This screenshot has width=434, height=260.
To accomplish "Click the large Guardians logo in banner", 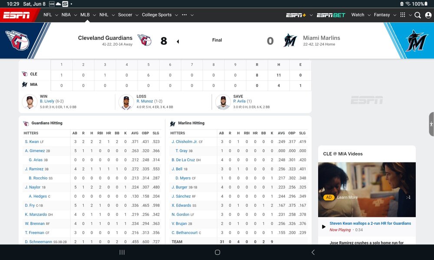I will [17, 40].
